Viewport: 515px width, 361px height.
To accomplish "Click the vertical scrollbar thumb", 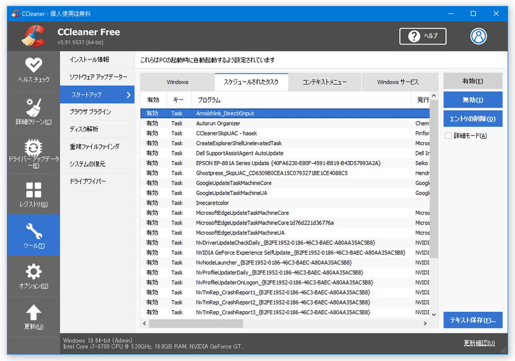I will 434,179.
